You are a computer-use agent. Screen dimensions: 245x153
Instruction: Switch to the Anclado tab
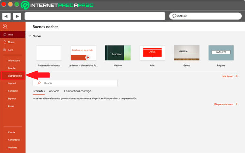coord(54,91)
